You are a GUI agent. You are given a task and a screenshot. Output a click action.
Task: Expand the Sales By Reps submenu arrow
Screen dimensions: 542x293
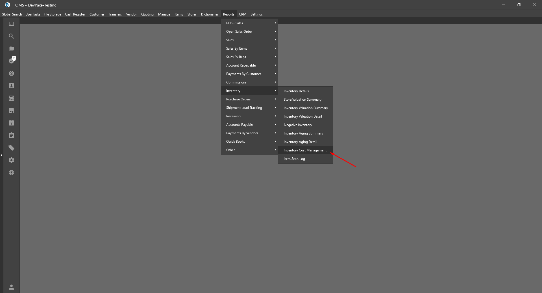[x=275, y=57]
